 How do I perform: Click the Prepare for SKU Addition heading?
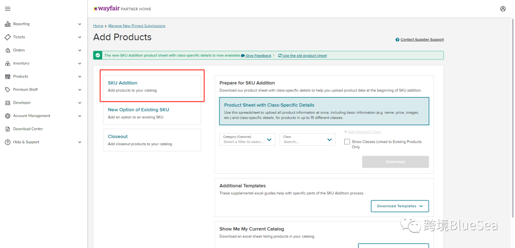click(247, 83)
